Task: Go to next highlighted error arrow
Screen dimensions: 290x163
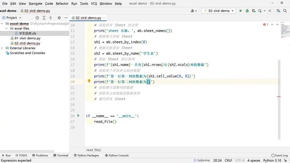Action: click(277, 24)
